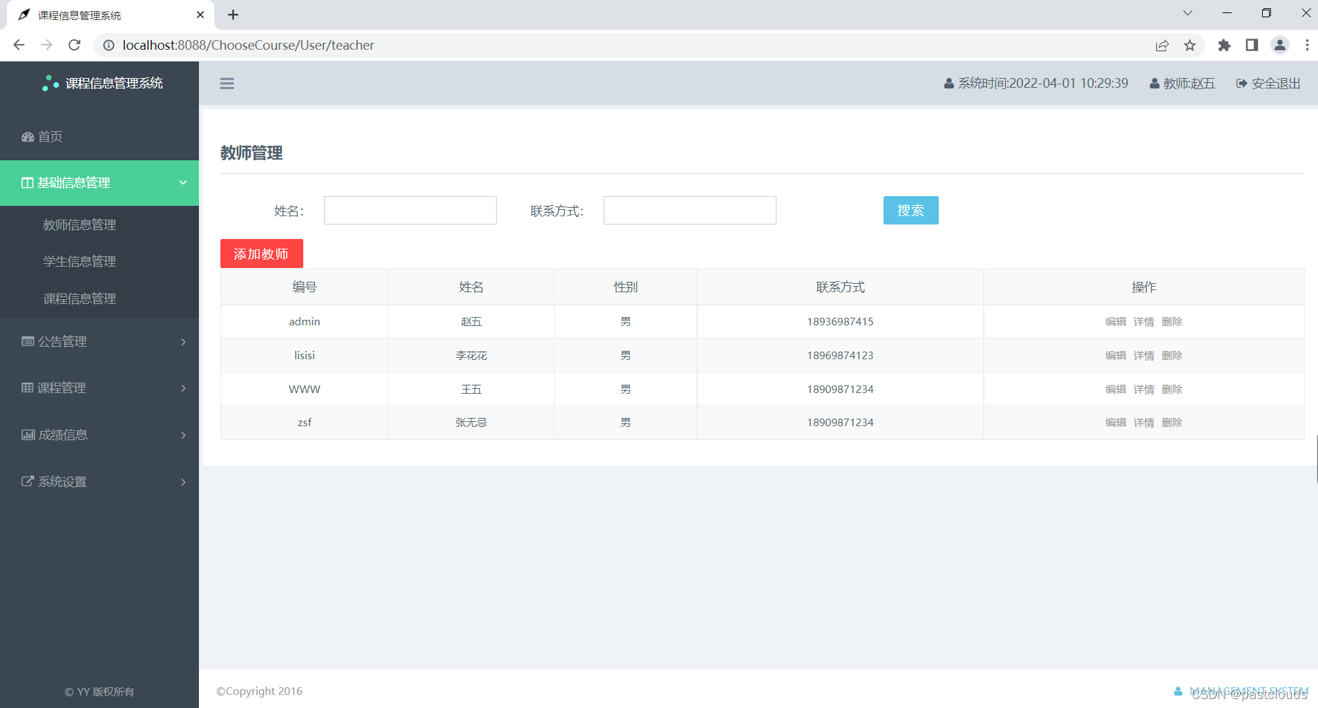Open 课程信息管理 from the sidebar

(79, 298)
